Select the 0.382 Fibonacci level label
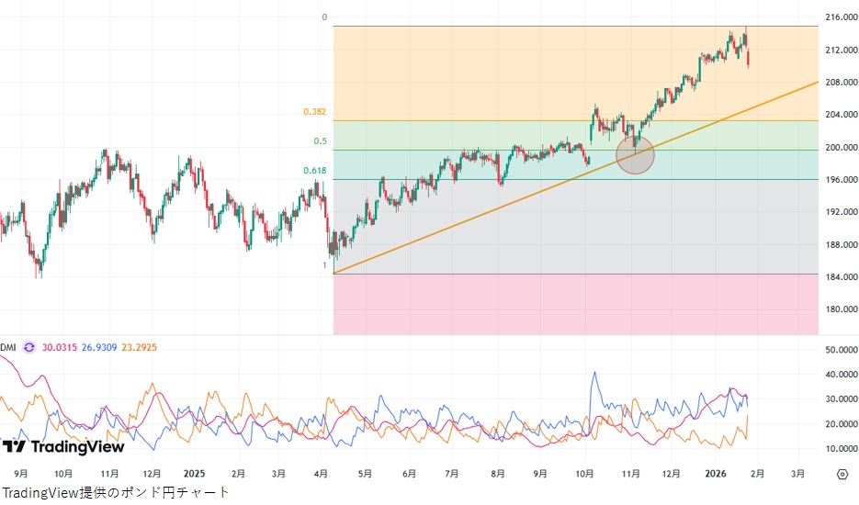 tap(315, 112)
